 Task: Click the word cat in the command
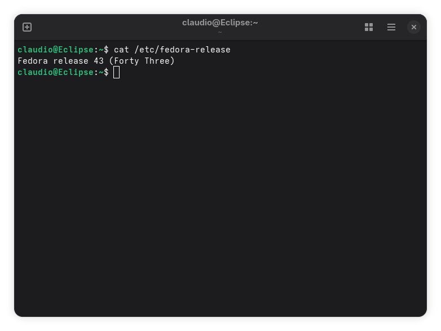pos(121,50)
